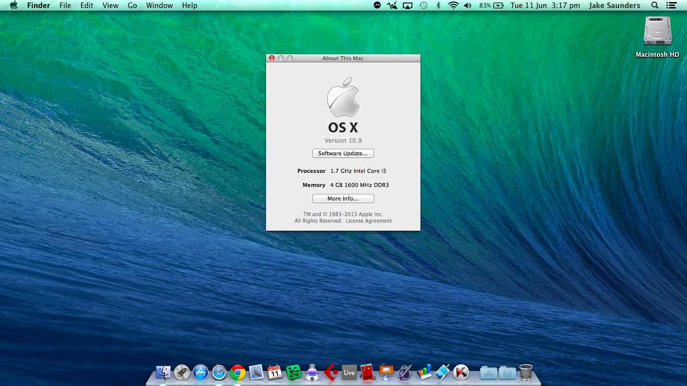Click the Version 10.9 text

tap(343, 140)
